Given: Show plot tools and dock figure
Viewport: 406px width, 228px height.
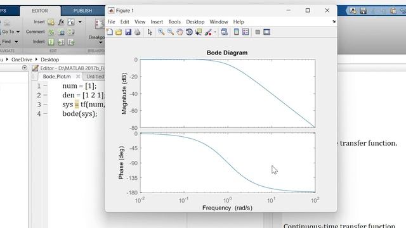Looking at the screenshot, I should click(266, 32).
